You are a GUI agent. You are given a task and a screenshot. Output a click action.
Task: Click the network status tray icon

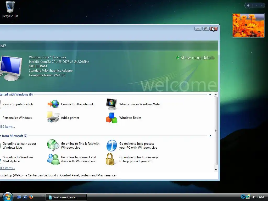248,197
